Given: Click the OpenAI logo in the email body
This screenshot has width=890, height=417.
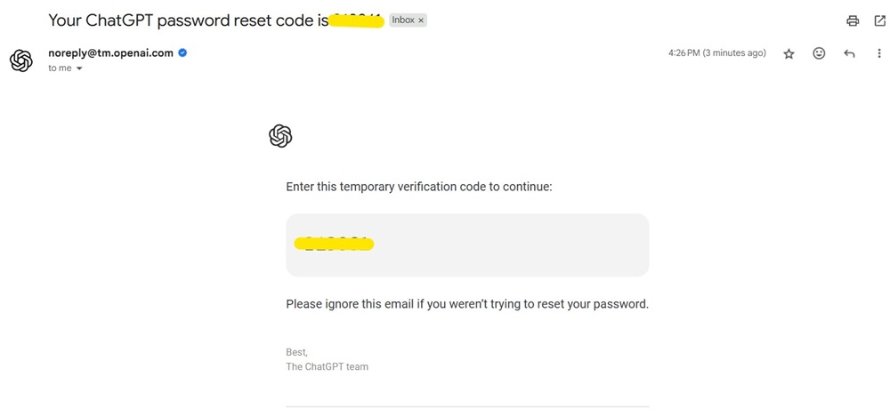Looking at the screenshot, I should [x=280, y=136].
